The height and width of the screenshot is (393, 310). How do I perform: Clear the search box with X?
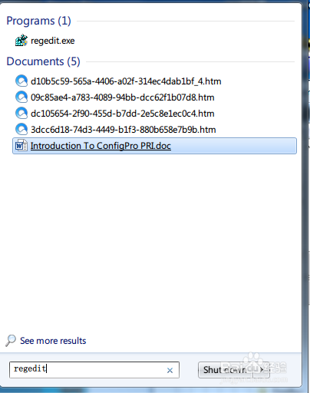(x=170, y=370)
